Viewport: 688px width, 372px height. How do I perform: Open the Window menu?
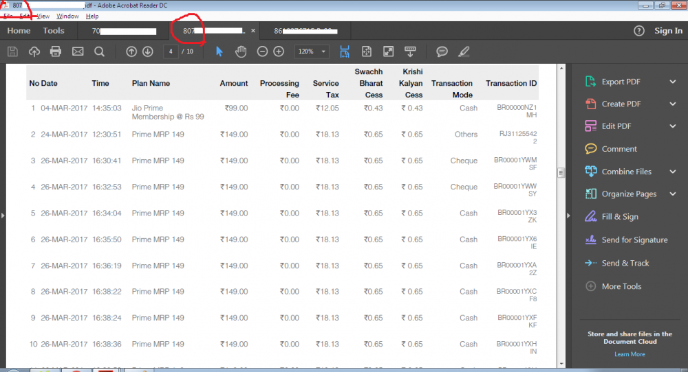click(67, 16)
